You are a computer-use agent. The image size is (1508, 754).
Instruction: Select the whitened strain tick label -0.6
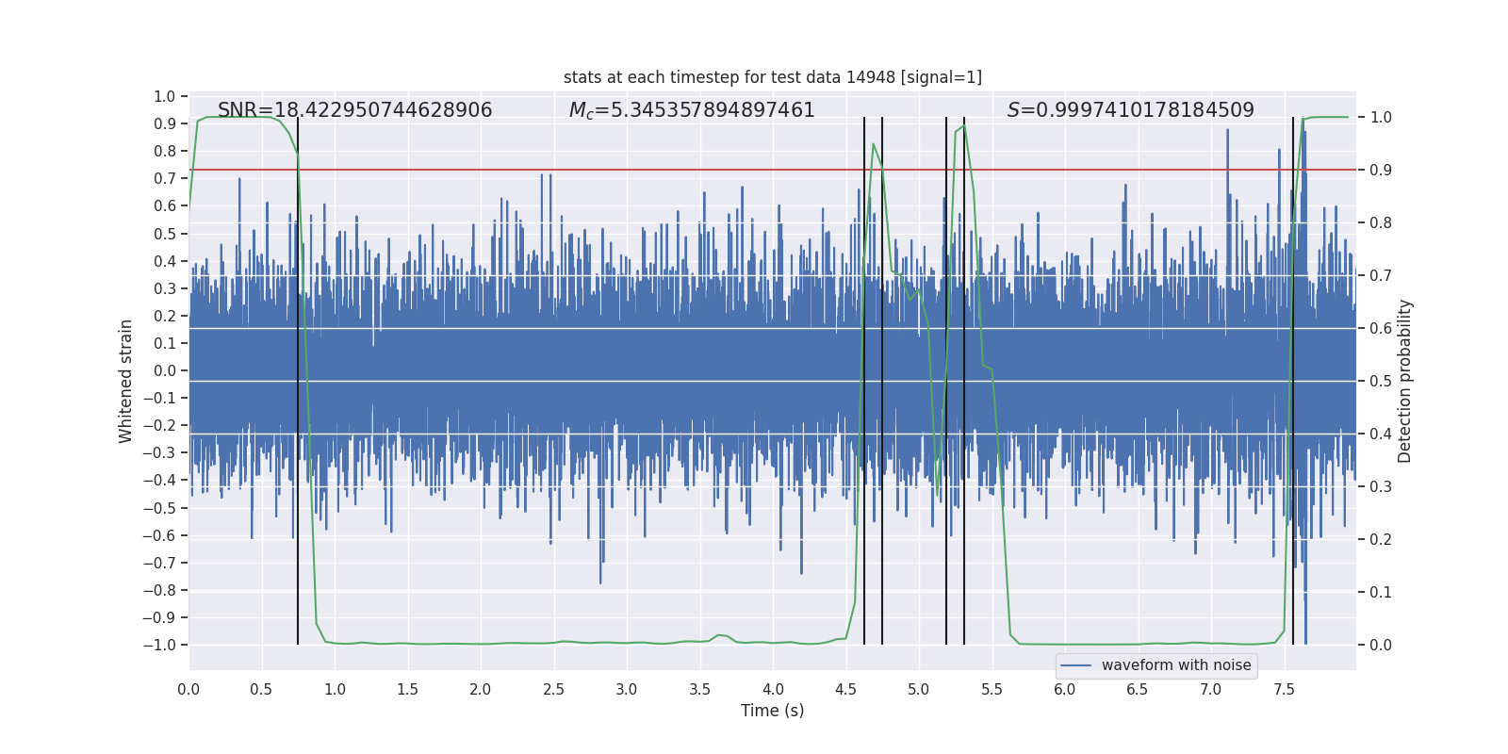click(159, 535)
